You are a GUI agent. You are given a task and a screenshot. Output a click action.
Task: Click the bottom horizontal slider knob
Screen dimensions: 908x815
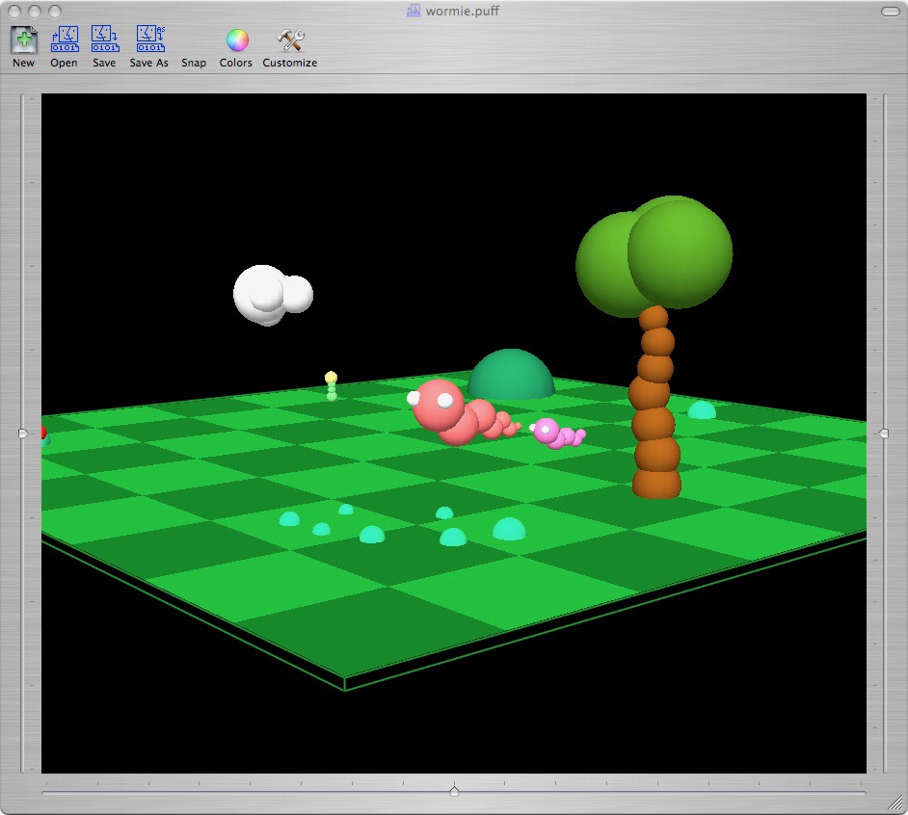[x=454, y=791]
